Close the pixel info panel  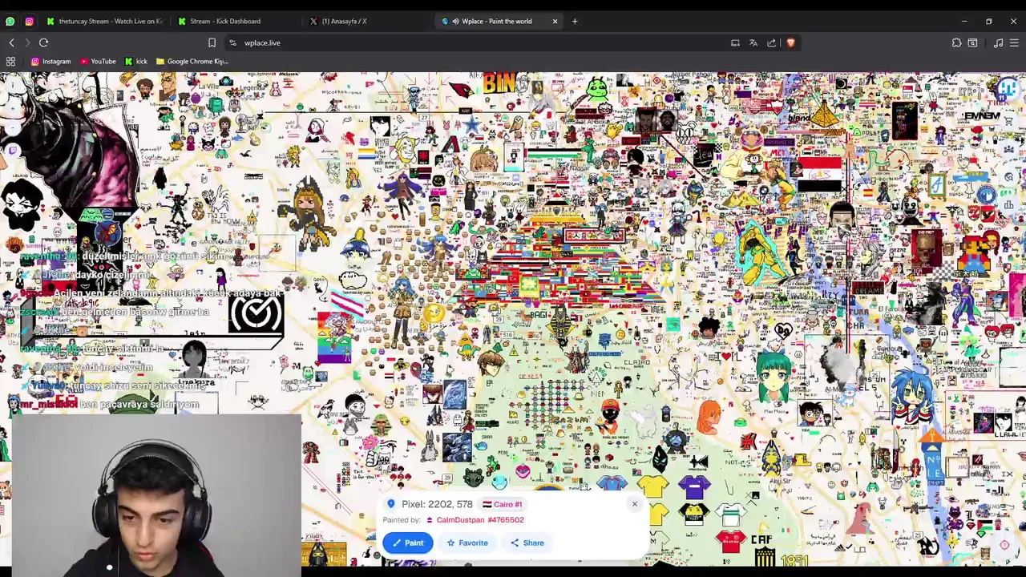click(x=635, y=504)
